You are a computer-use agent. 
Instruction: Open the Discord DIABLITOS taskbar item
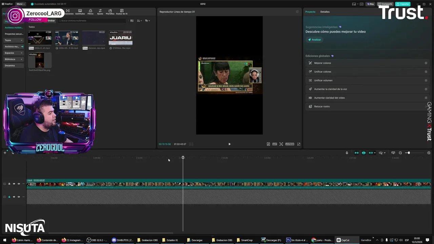click(123, 240)
